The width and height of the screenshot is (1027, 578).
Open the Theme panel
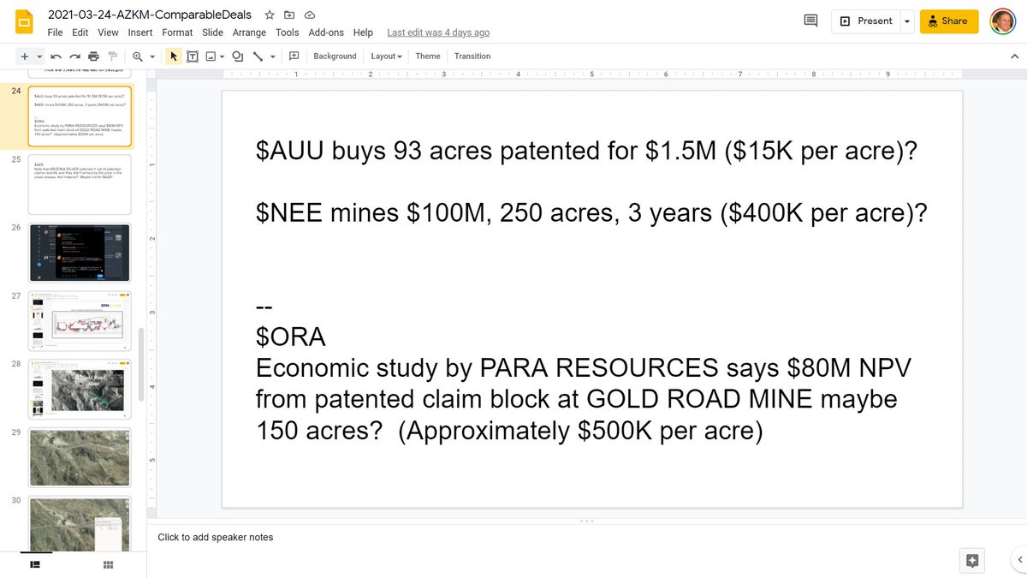coord(428,57)
